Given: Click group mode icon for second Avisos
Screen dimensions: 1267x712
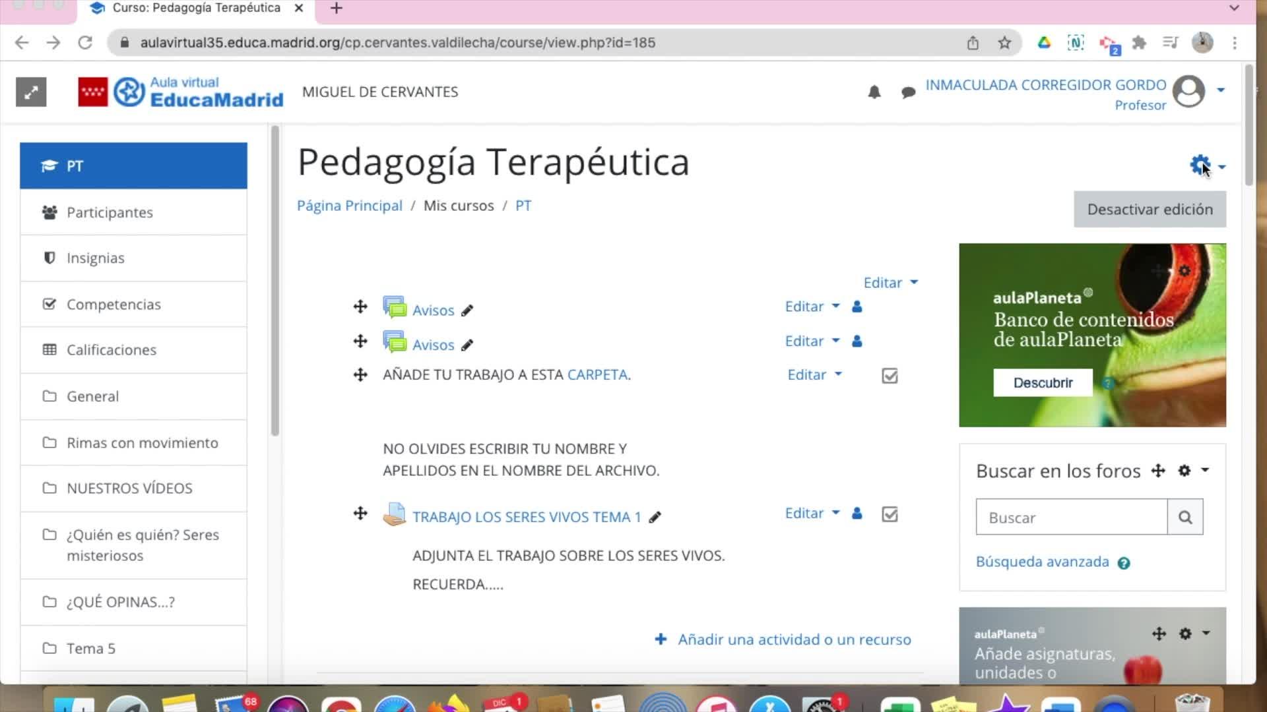Looking at the screenshot, I should coord(857,341).
